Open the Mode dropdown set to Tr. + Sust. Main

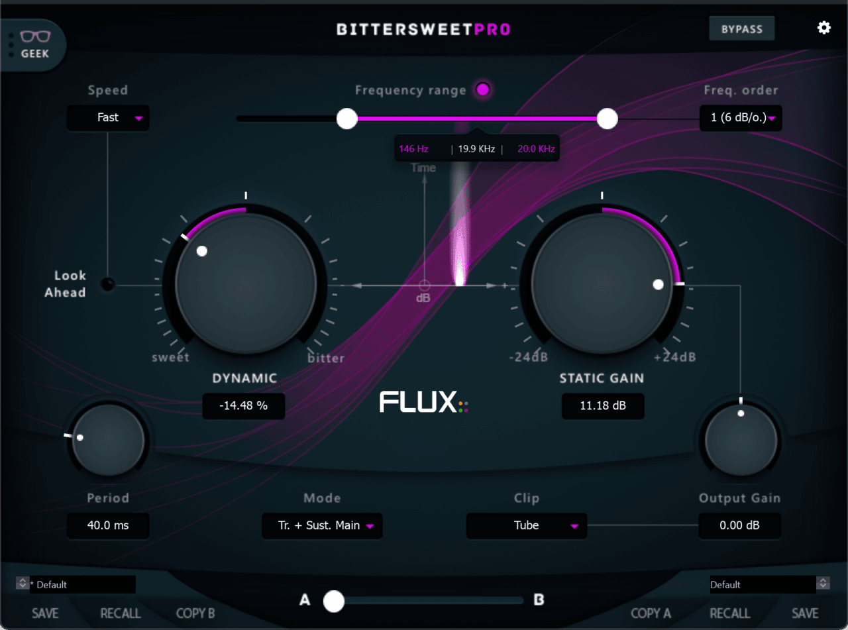coord(322,526)
